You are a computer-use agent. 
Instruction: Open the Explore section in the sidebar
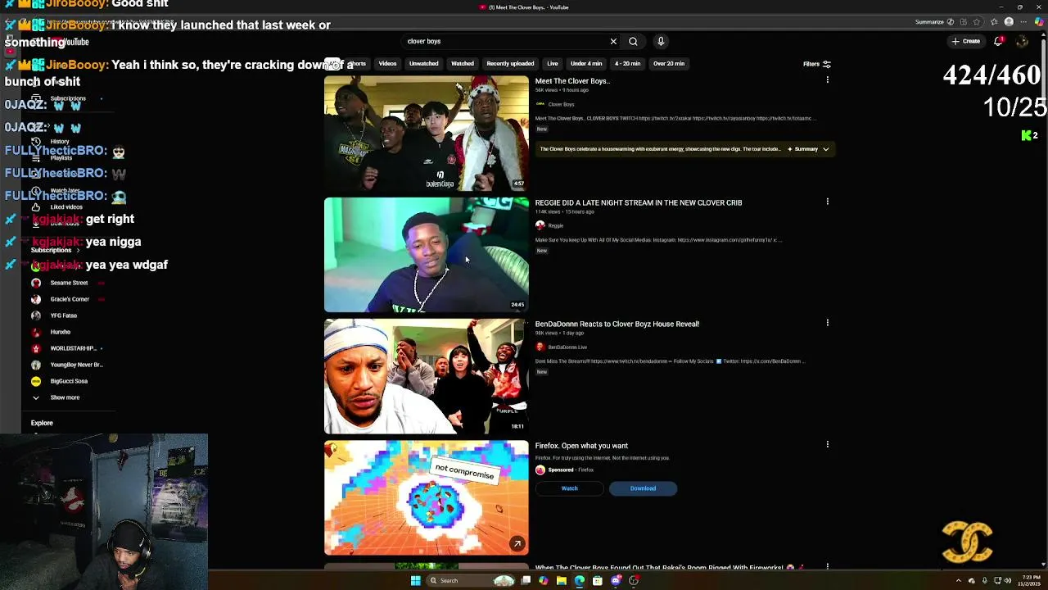click(42, 423)
